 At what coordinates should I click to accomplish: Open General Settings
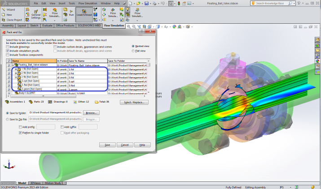[x=36, y=14]
